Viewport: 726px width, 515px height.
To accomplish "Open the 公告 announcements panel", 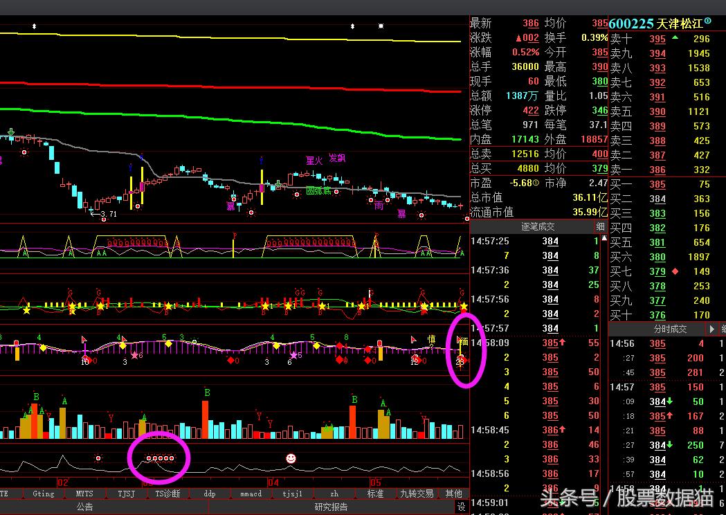I will [x=84, y=507].
